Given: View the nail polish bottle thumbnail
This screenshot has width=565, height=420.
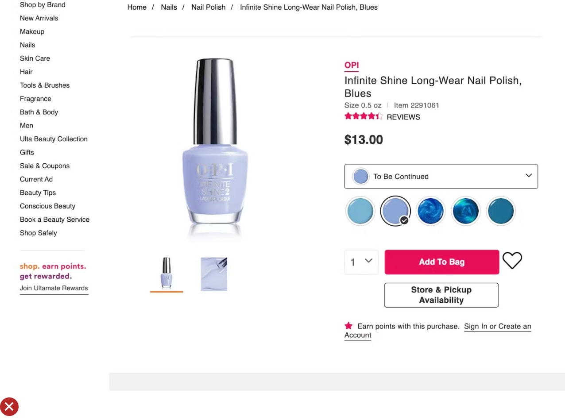Looking at the screenshot, I should [x=166, y=274].
